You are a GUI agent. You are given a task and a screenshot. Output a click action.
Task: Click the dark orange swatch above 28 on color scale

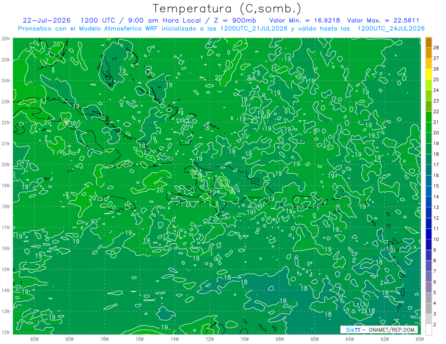click(x=429, y=42)
